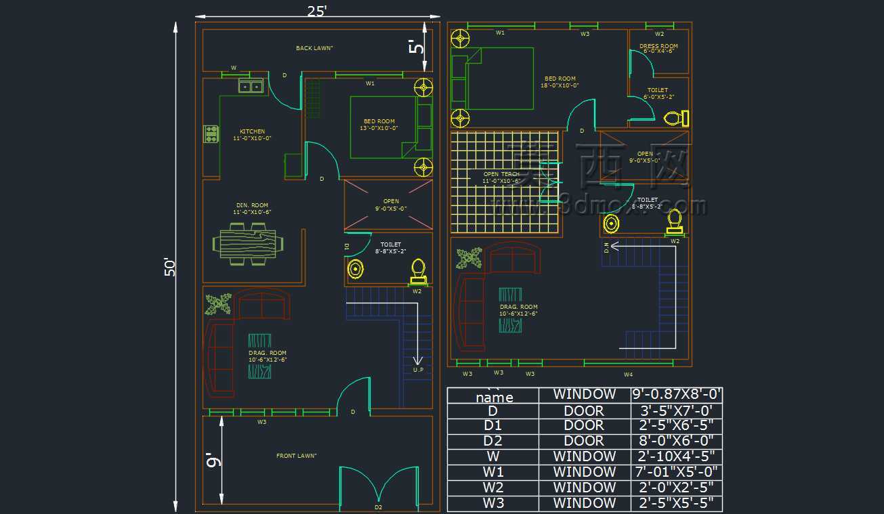Select the '2'-5"X5'-5"' size cell
The width and height of the screenshot is (884, 514).
click(x=676, y=503)
